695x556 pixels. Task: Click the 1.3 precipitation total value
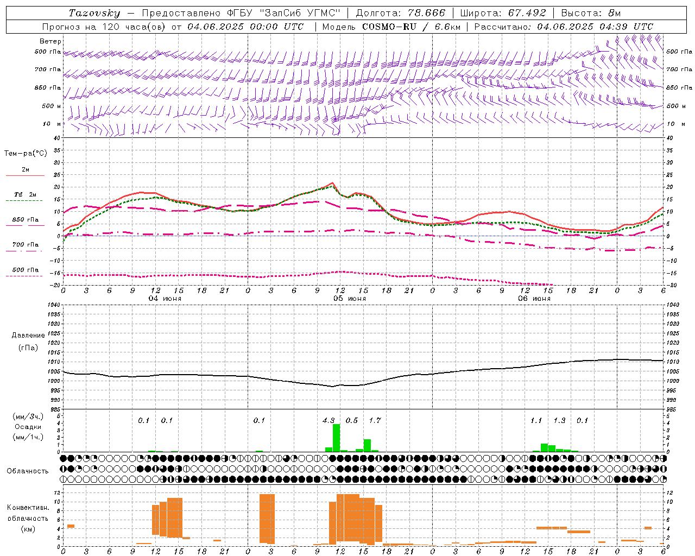[559, 420]
